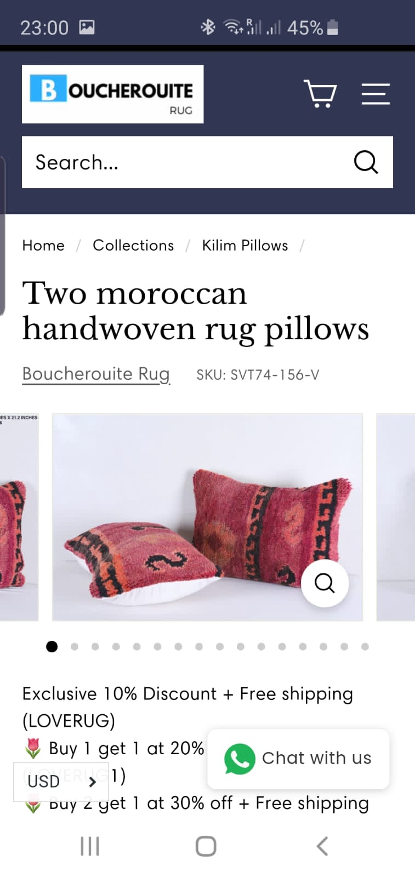The image size is (415, 877).
Task: Open the shopping cart
Action: point(320,94)
